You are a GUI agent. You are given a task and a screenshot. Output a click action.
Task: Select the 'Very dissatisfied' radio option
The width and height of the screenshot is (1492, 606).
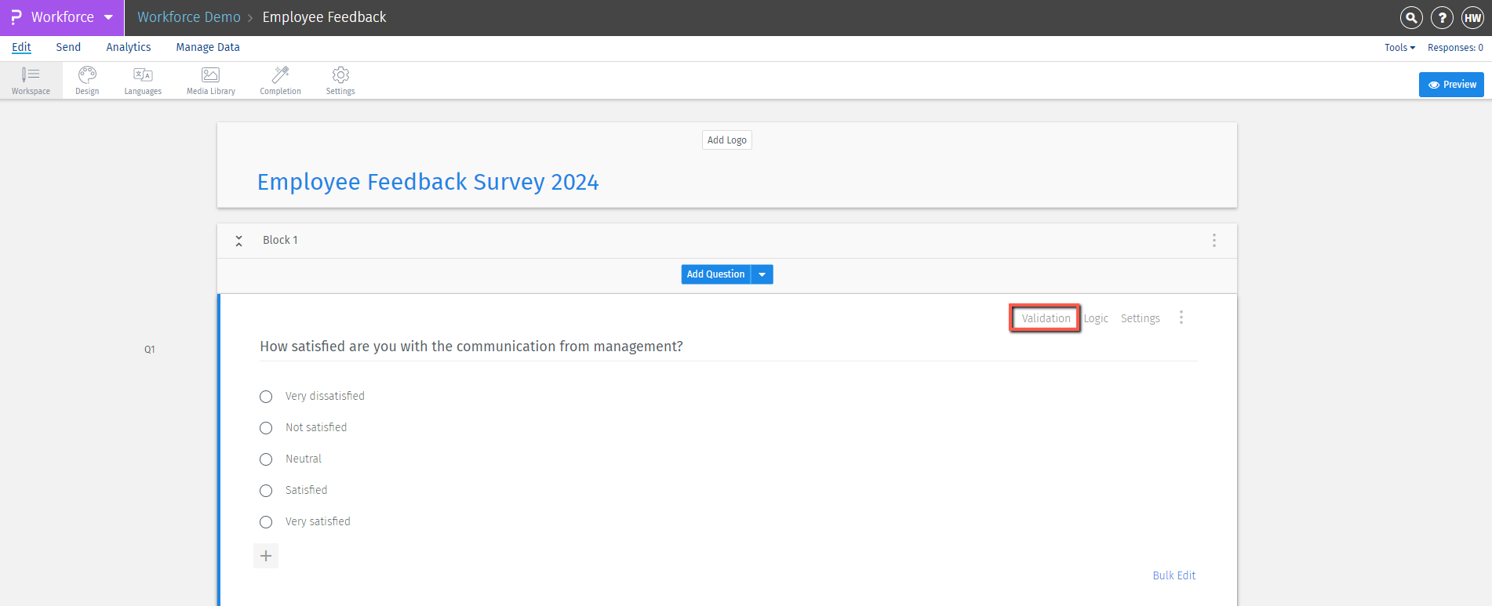(x=266, y=397)
